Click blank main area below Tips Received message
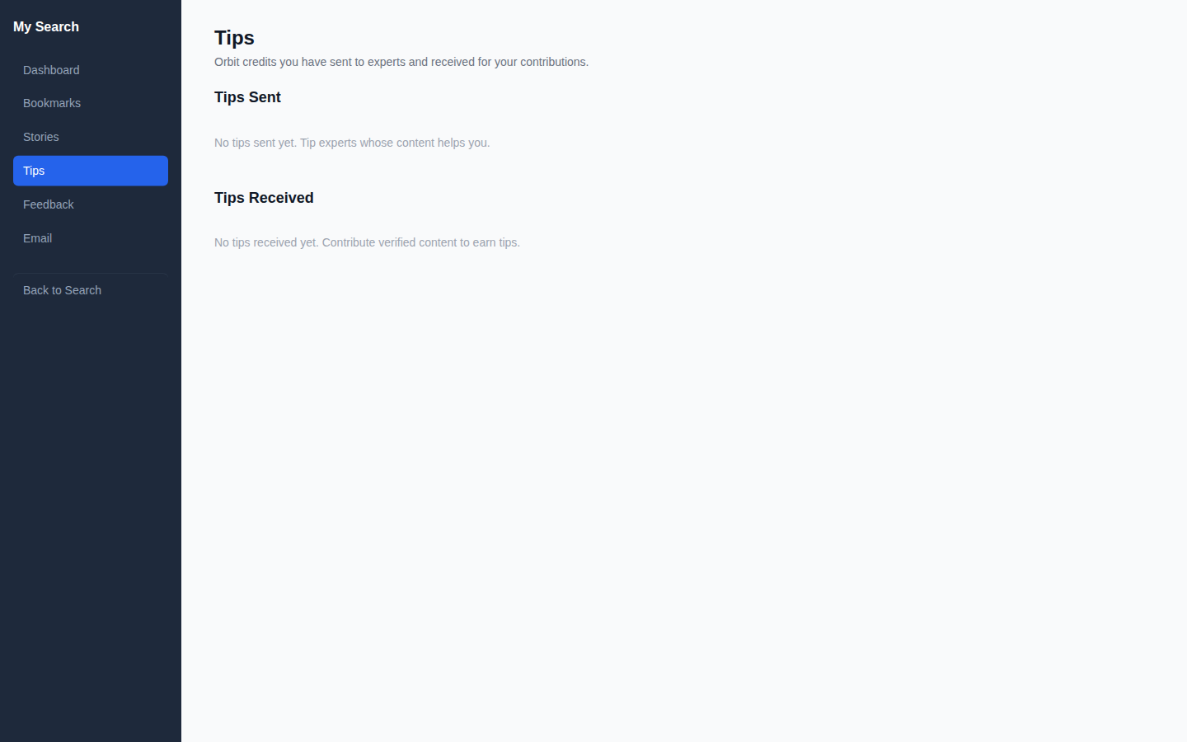Image resolution: width=1187 pixels, height=742 pixels. point(684,495)
